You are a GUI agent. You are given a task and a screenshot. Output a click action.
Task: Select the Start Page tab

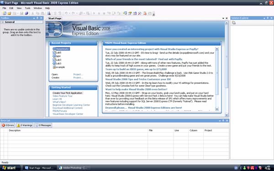tap(55, 18)
